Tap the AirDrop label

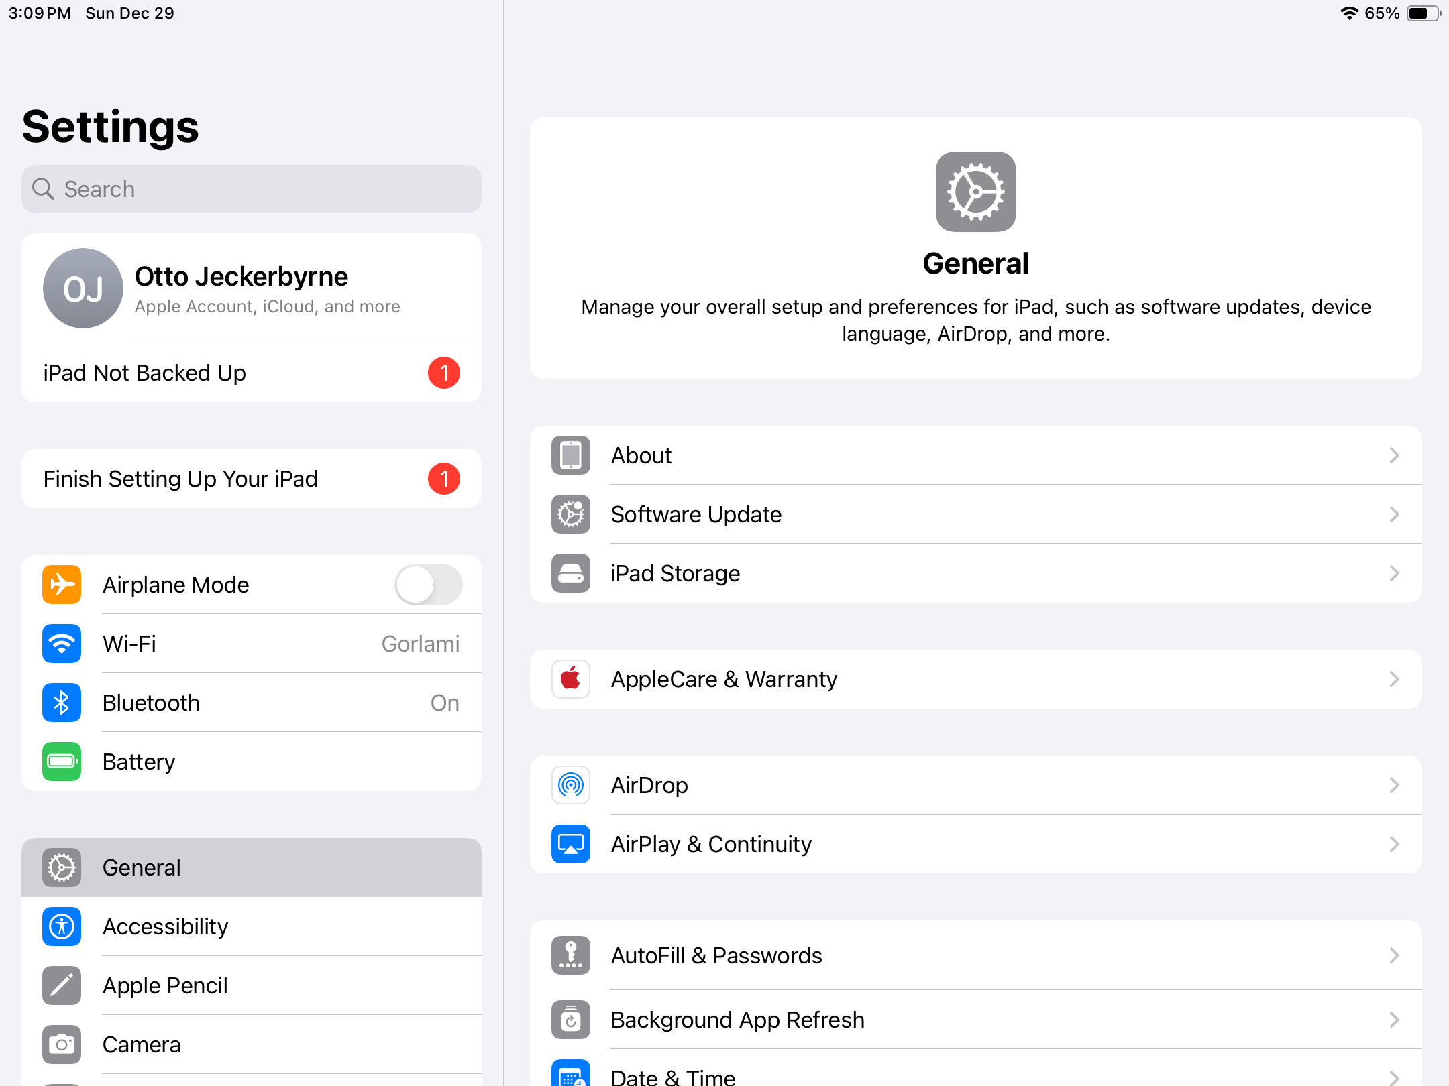(x=649, y=785)
